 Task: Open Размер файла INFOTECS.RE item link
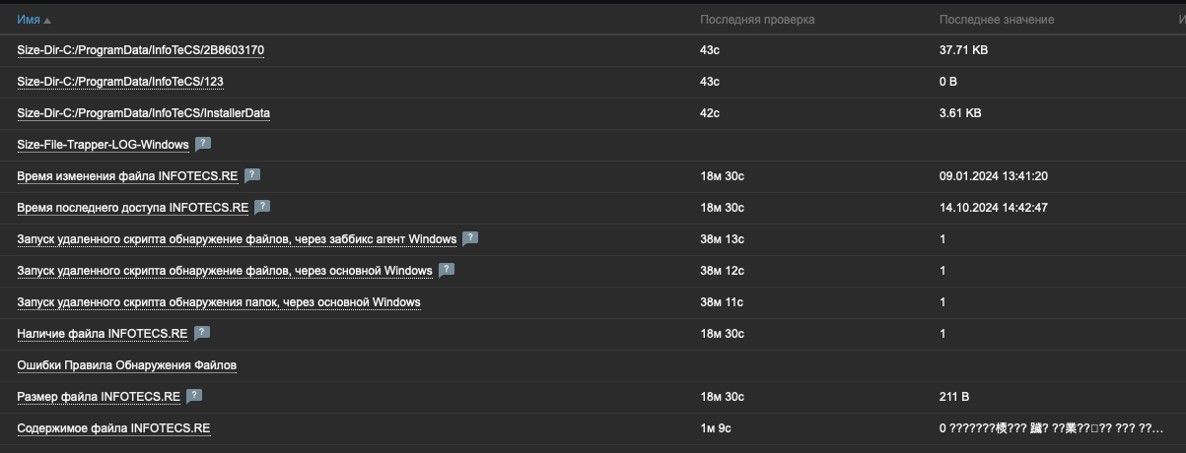pos(99,397)
